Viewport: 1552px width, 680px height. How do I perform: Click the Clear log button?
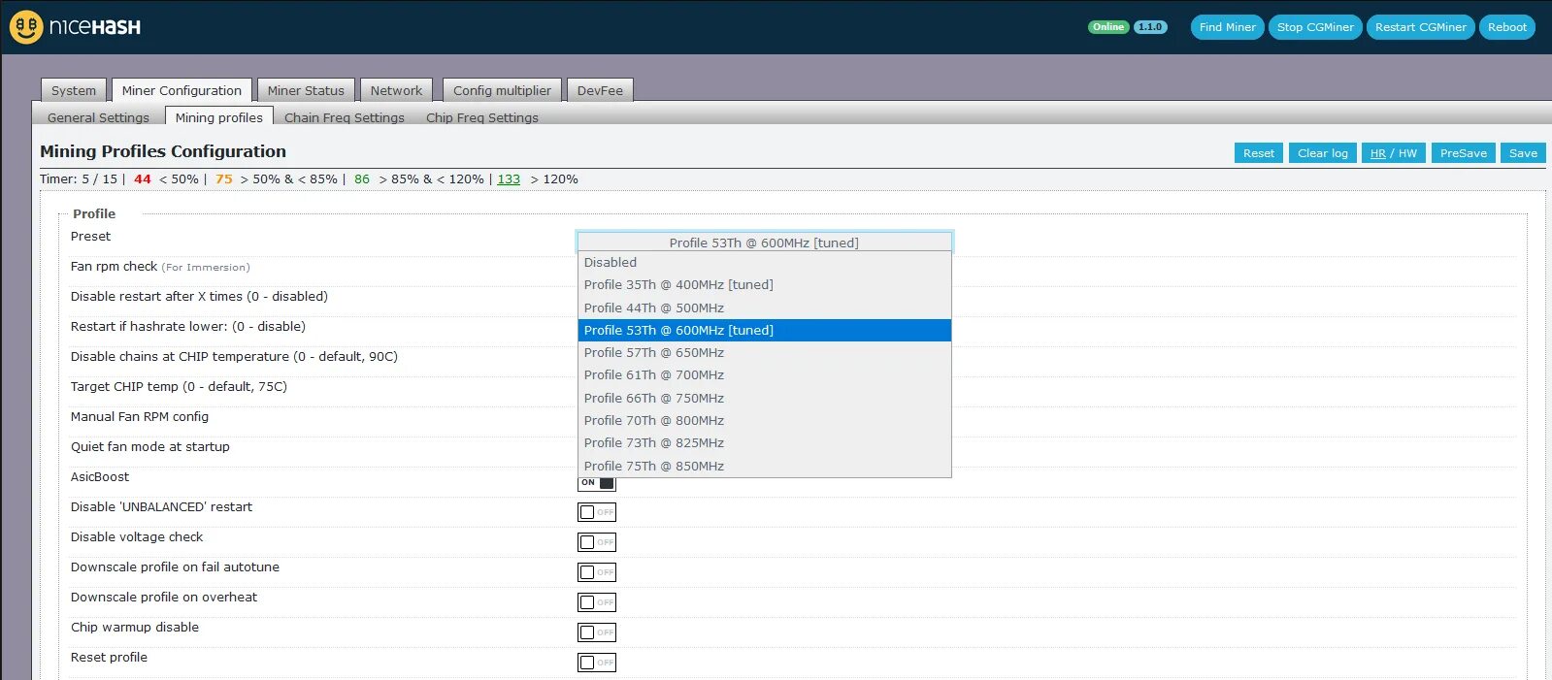click(x=1323, y=153)
